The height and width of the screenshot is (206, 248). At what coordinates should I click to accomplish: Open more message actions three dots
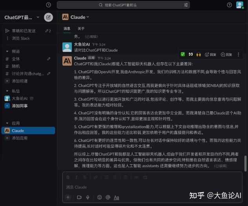pos(238,55)
